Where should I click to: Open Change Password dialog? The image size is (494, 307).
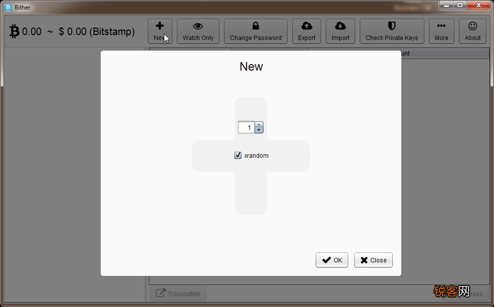pos(256,31)
